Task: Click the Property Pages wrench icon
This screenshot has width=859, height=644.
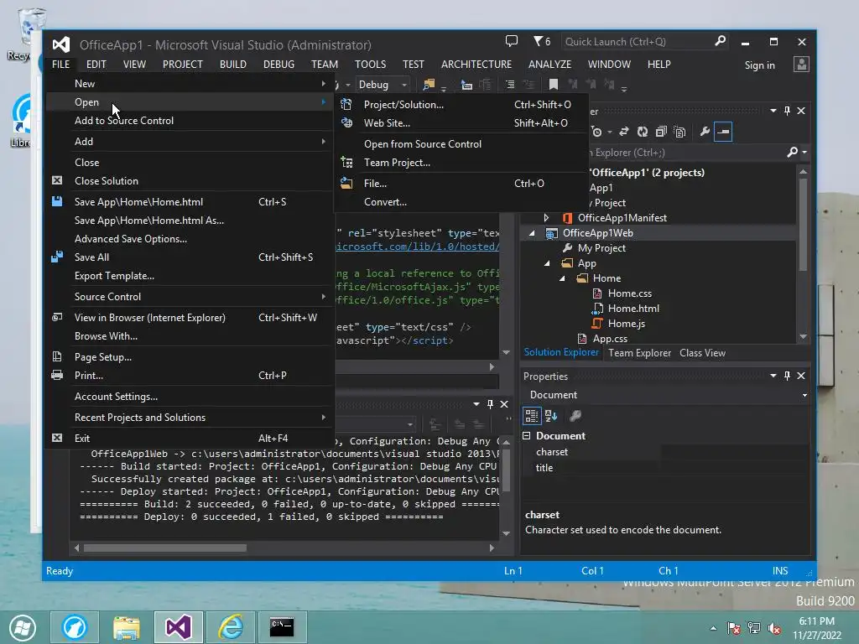Action: (x=575, y=416)
